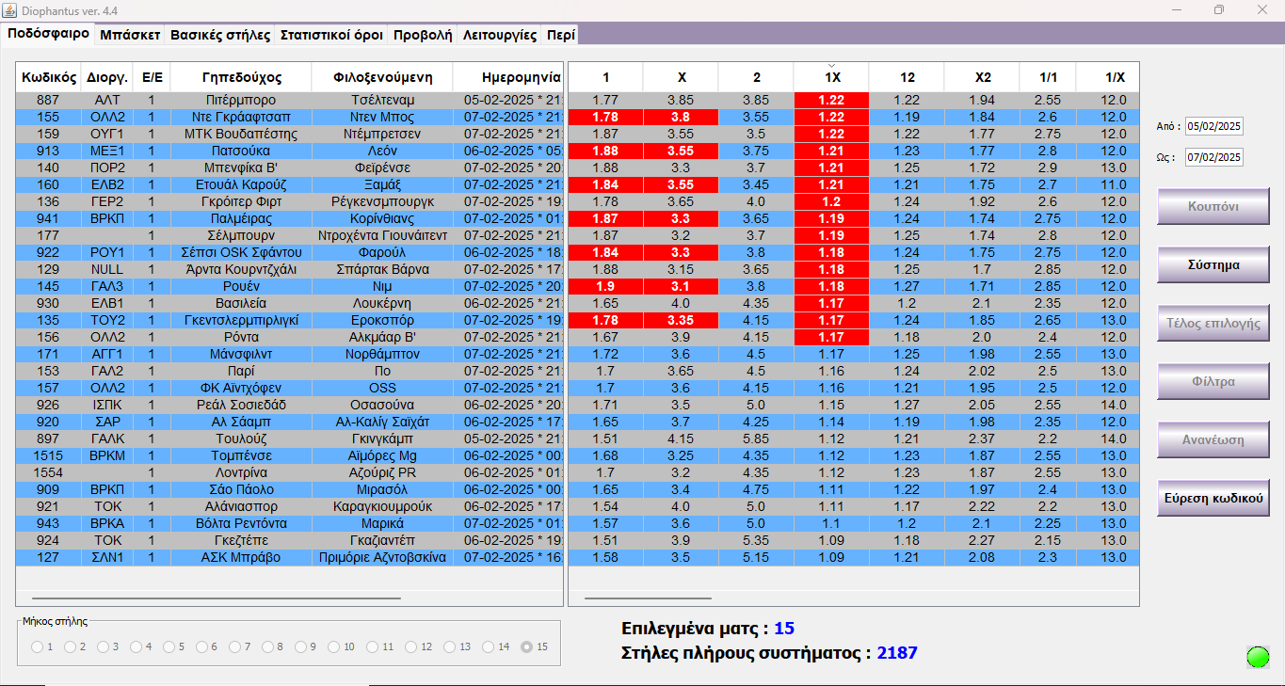The width and height of the screenshot is (1285, 686).
Task: Sort by the Κωδικός column header
Action: [x=48, y=77]
